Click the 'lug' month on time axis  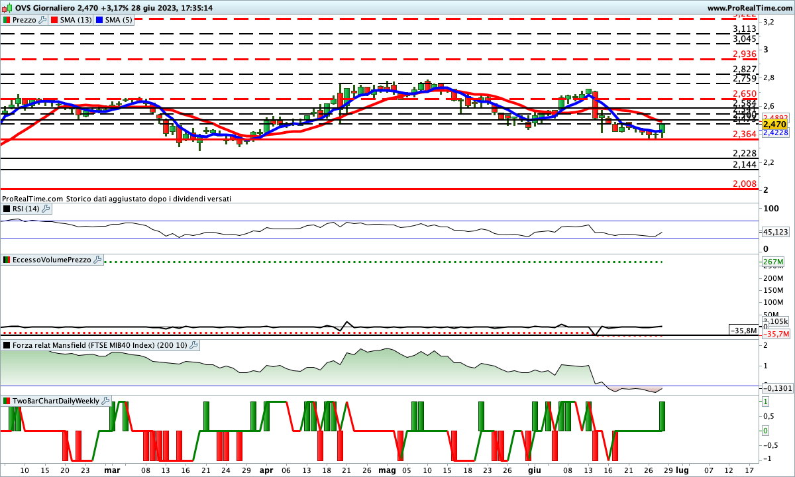click(682, 469)
